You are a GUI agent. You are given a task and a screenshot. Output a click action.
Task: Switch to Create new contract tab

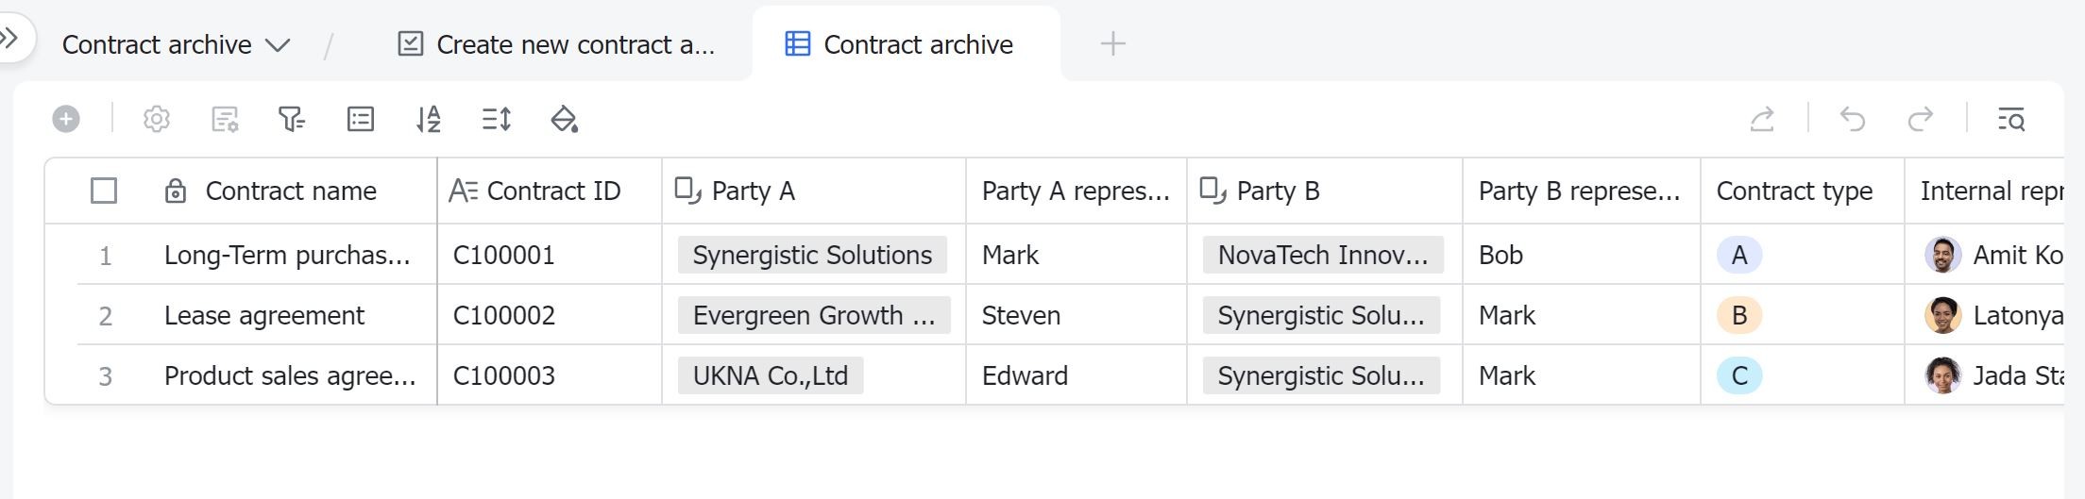click(557, 44)
